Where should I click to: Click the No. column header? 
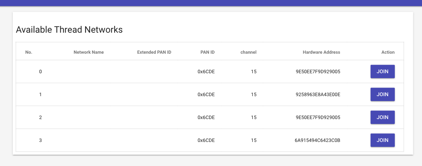pyautogui.click(x=29, y=52)
